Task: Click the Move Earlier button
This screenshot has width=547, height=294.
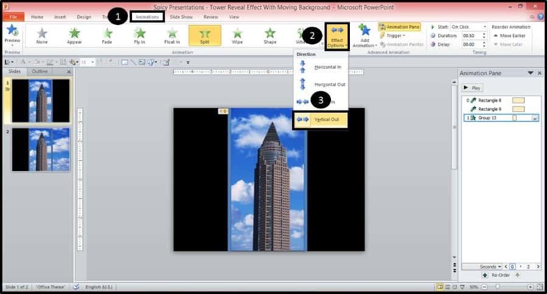Action: 509,36
